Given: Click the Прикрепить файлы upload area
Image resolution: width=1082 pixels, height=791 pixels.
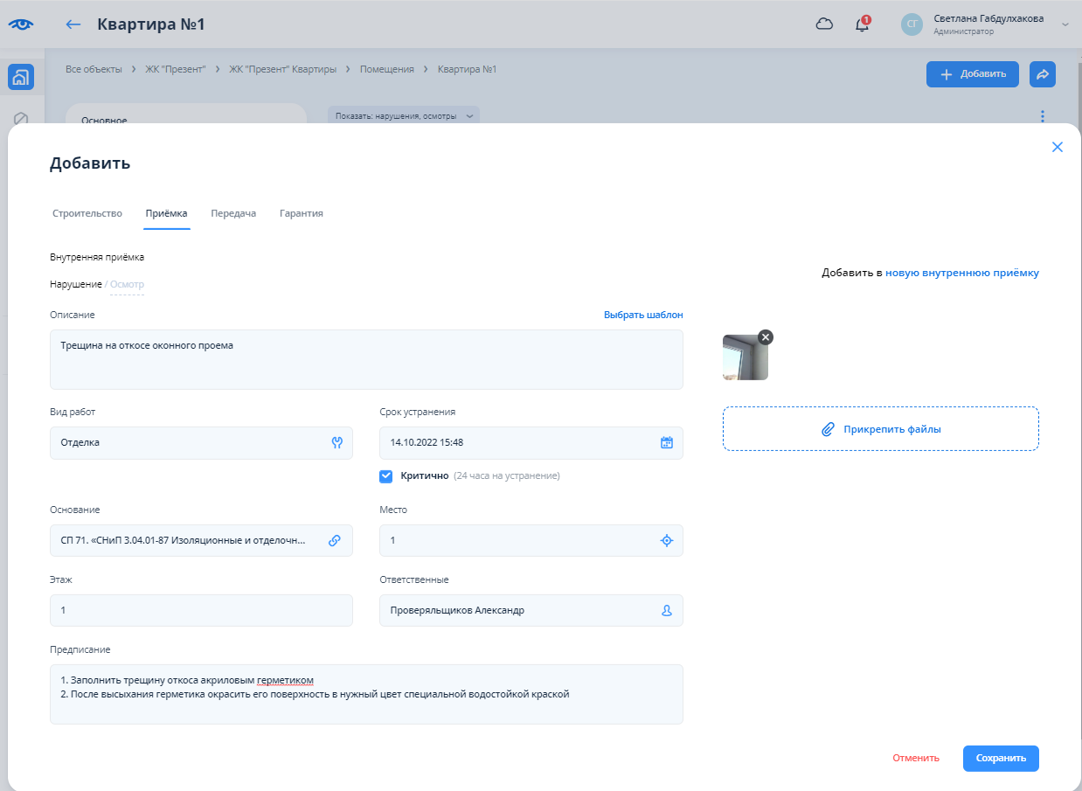Looking at the screenshot, I should click(x=880, y=429).
